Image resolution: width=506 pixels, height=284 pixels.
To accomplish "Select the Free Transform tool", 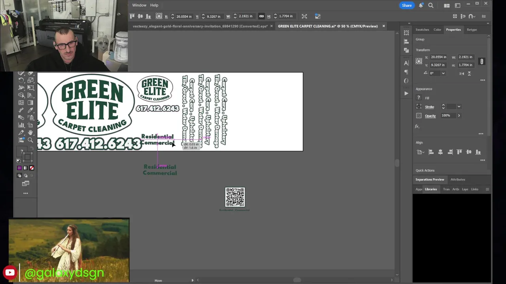I will coord(30,87).
